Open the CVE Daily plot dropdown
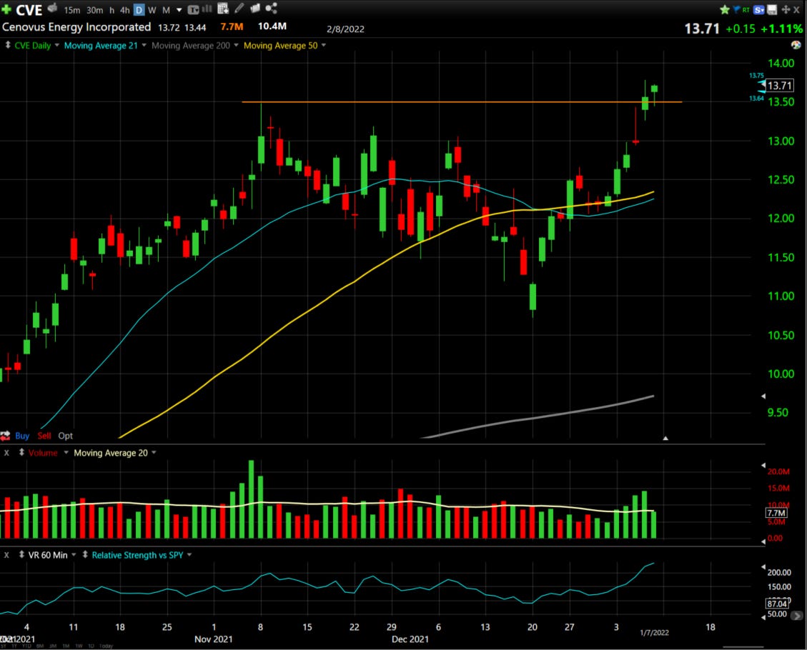The image size is (807, 650). click(x=56, y=45)
